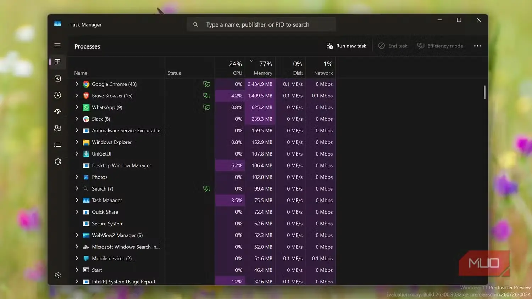Click the Mobile devices icon
532x299 pixels.
pos(86,259)
